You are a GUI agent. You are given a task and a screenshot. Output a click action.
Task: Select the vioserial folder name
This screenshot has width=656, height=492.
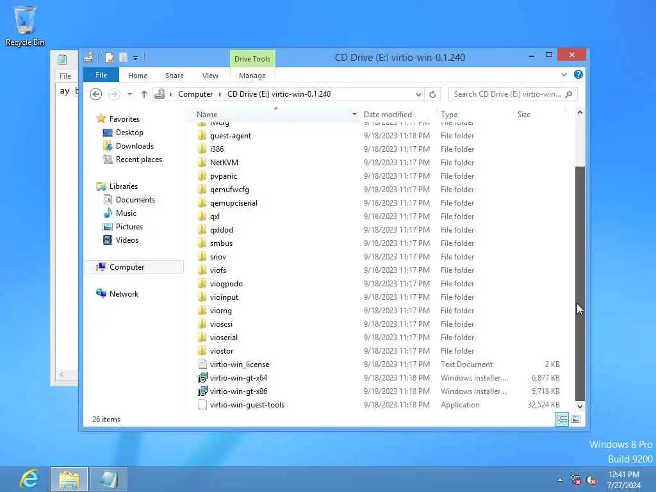pyautogui.click(x=224, y=337)
